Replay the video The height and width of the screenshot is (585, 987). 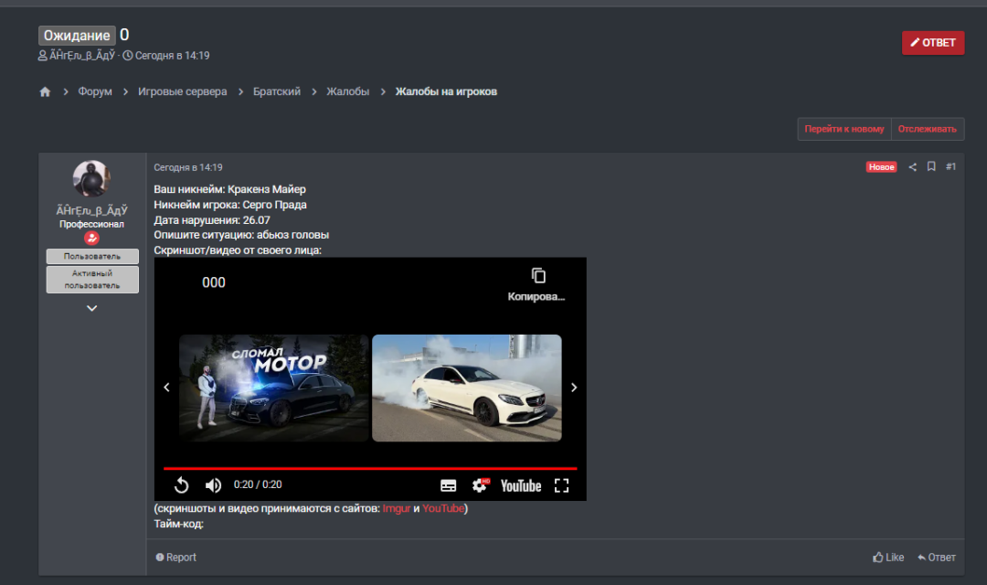[x=181, y=484]
